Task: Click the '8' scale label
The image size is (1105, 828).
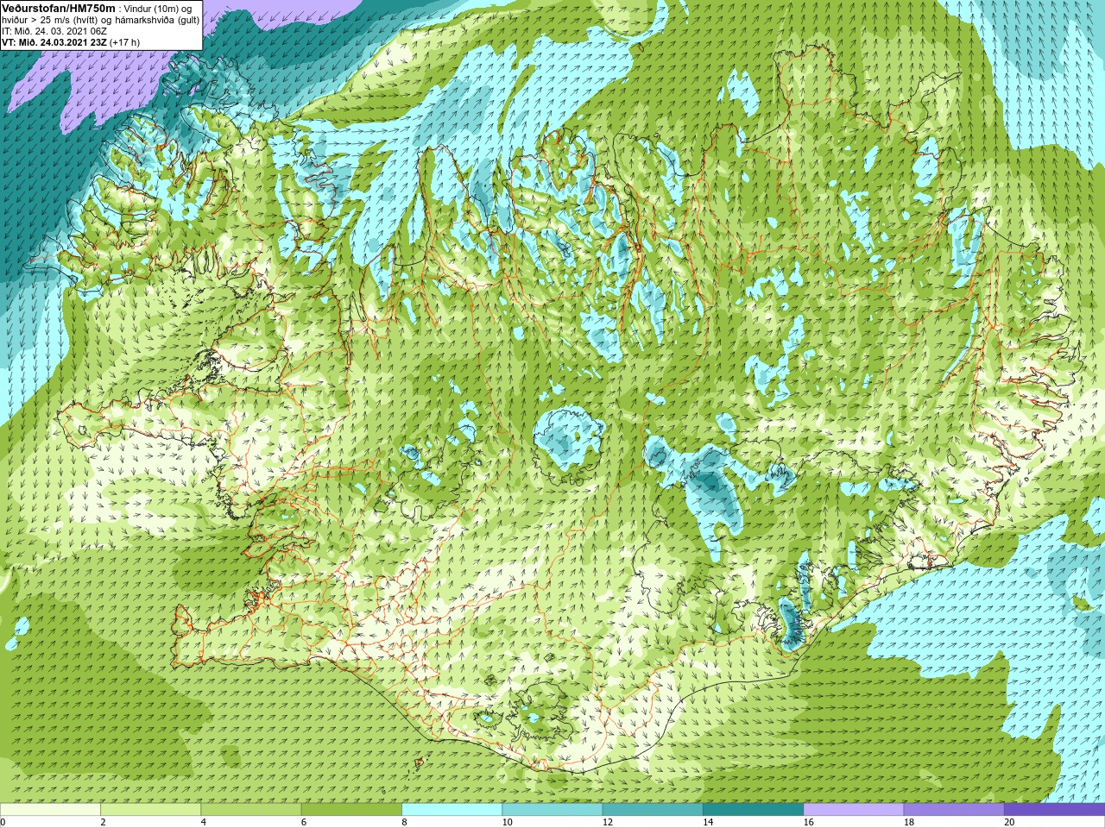Action: (x=404, y=822)
